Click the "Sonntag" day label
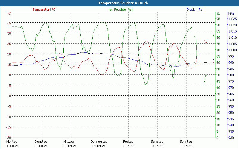This screenshot has height=149, width=239. coord(186,142)
